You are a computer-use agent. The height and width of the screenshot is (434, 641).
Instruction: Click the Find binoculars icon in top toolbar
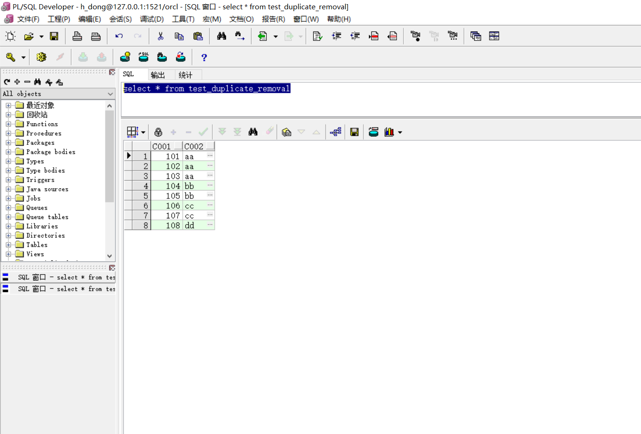(222, 36)
